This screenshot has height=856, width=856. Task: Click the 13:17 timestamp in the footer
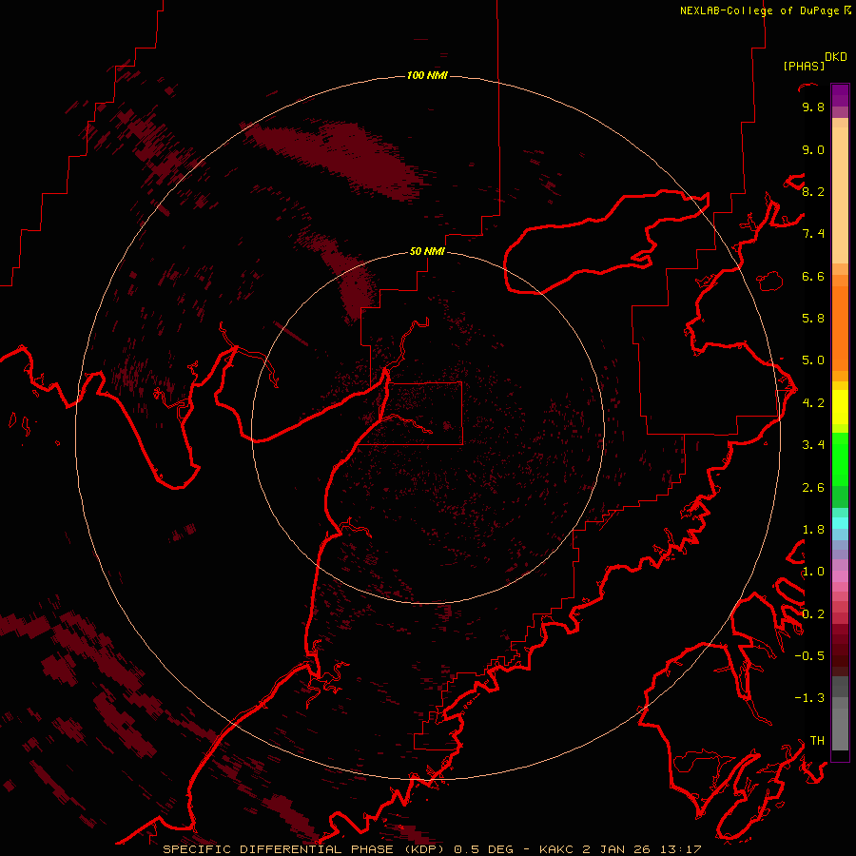pos(681,849)
